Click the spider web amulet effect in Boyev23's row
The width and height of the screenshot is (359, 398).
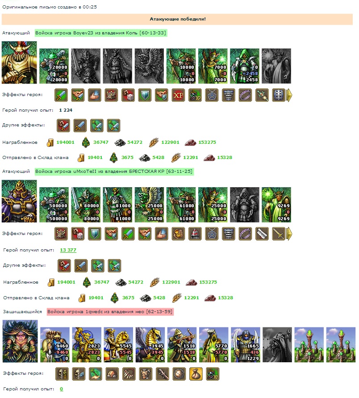point(212,95)
